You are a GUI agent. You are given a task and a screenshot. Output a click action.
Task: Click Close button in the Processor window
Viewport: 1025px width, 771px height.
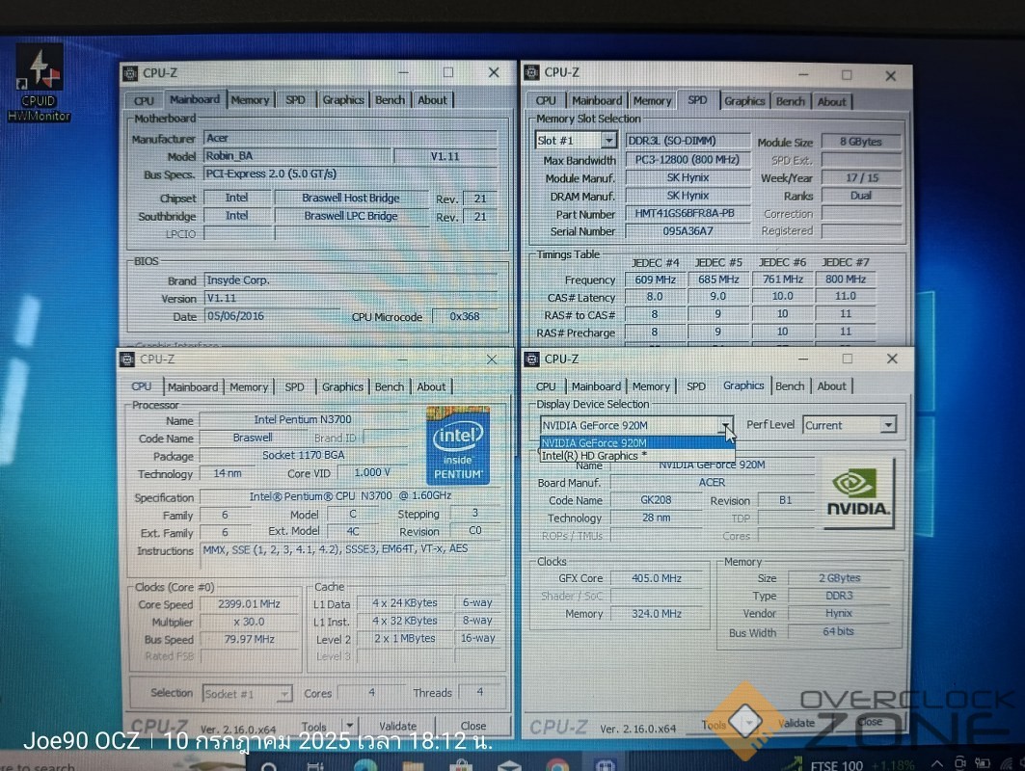pos(473,726)
